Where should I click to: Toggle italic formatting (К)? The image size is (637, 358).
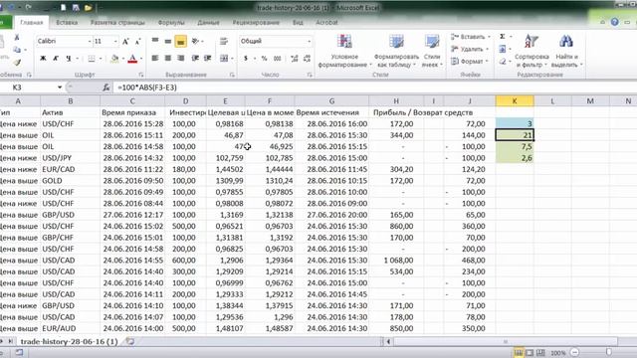click(56, 59)
